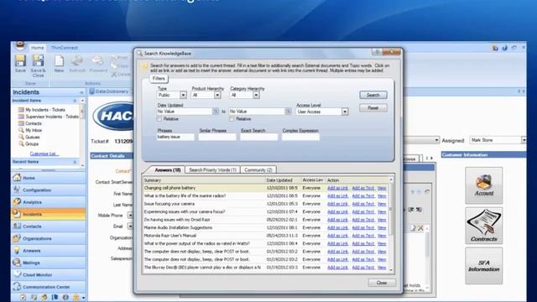Click the Complex Expression input field
Screen dimensions: 537x302
[300, 137]
